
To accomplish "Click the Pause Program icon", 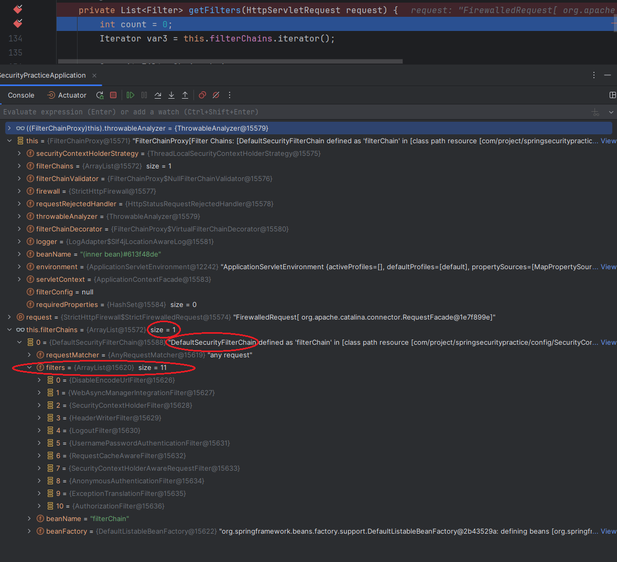I will click(144, 95).
